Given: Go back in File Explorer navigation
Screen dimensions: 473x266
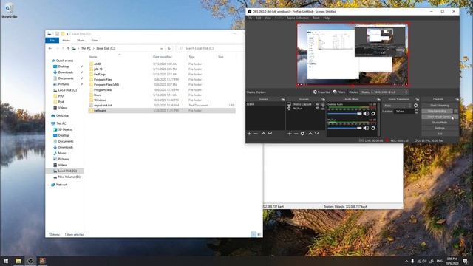Looking at the screenshot, I should [50, 48].
